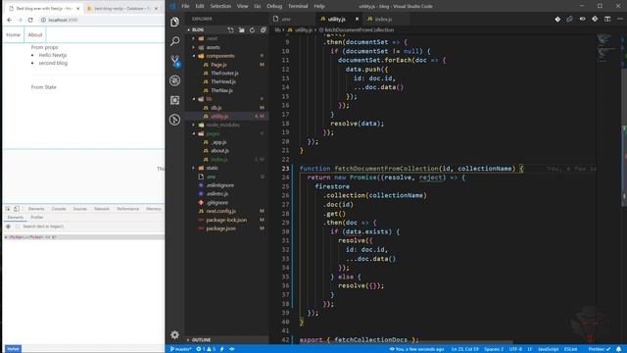Click the browser back arrow
627x353 pixels.
click(x=10, y=20)
